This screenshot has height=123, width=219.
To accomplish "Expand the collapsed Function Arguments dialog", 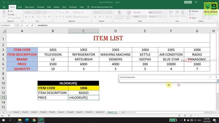I will (x=218, y=81).
